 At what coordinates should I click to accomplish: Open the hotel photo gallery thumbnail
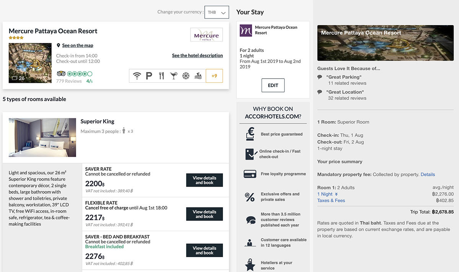pos(30,63)
